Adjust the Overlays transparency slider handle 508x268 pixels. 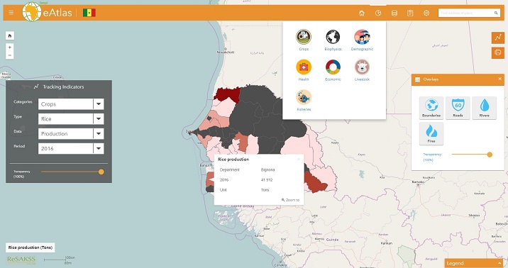[490, 155]
